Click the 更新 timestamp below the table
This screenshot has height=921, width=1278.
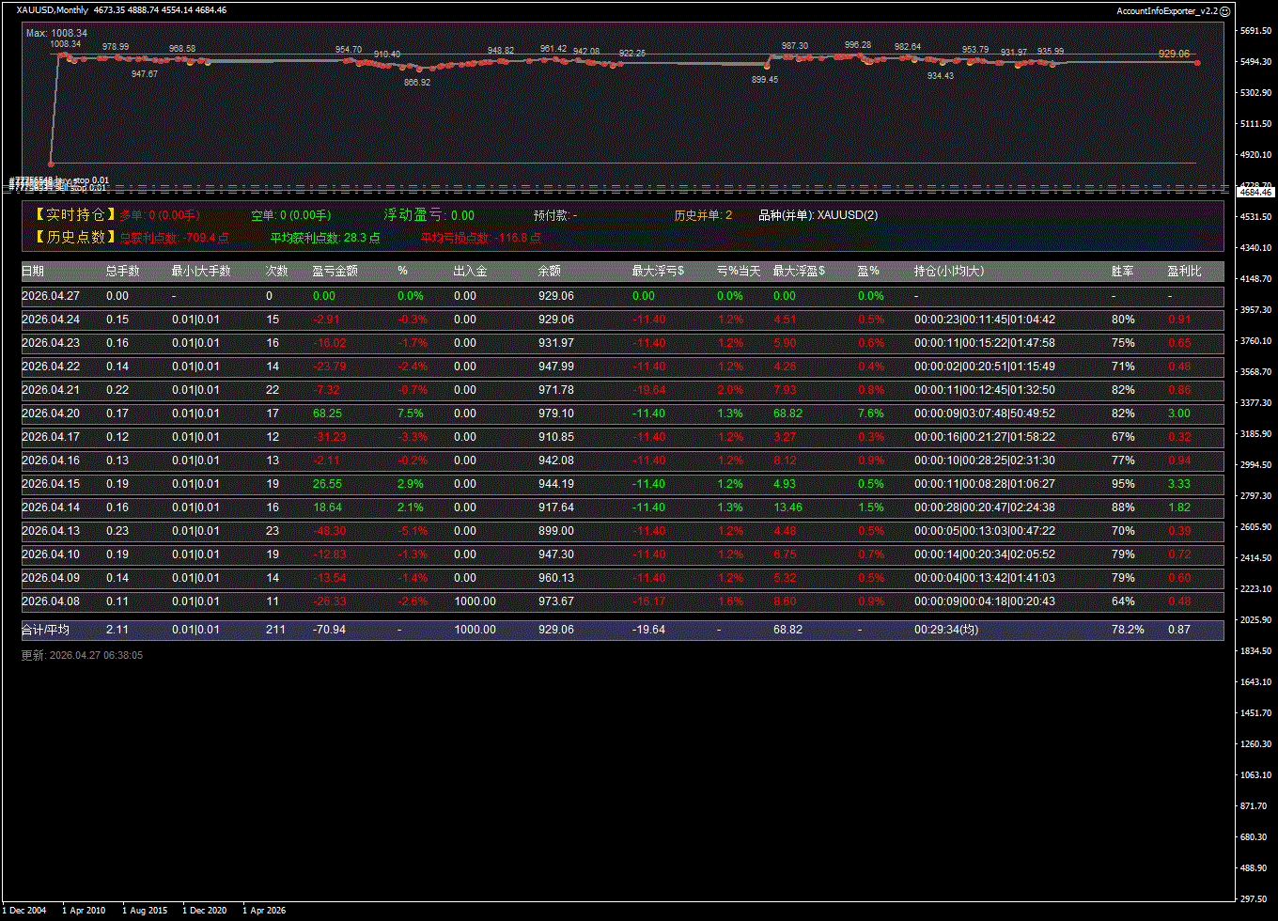[x=82, y=655]
